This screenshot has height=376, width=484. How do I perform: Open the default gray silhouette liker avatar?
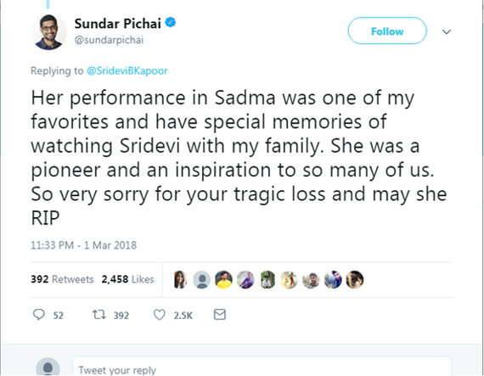[202, 280]
